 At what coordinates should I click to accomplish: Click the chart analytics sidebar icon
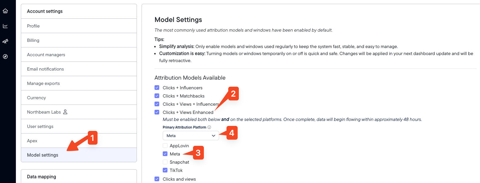coord(5,26)
